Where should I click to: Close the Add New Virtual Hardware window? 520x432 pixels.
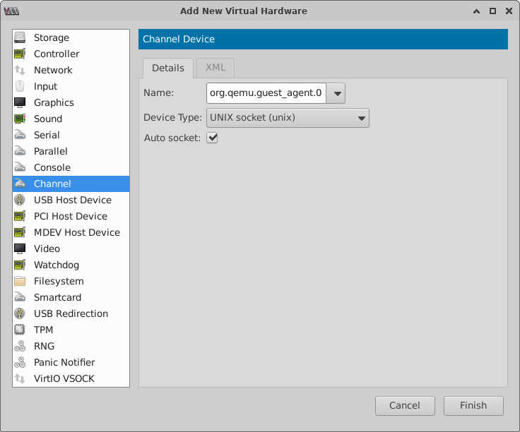(507, 11)
